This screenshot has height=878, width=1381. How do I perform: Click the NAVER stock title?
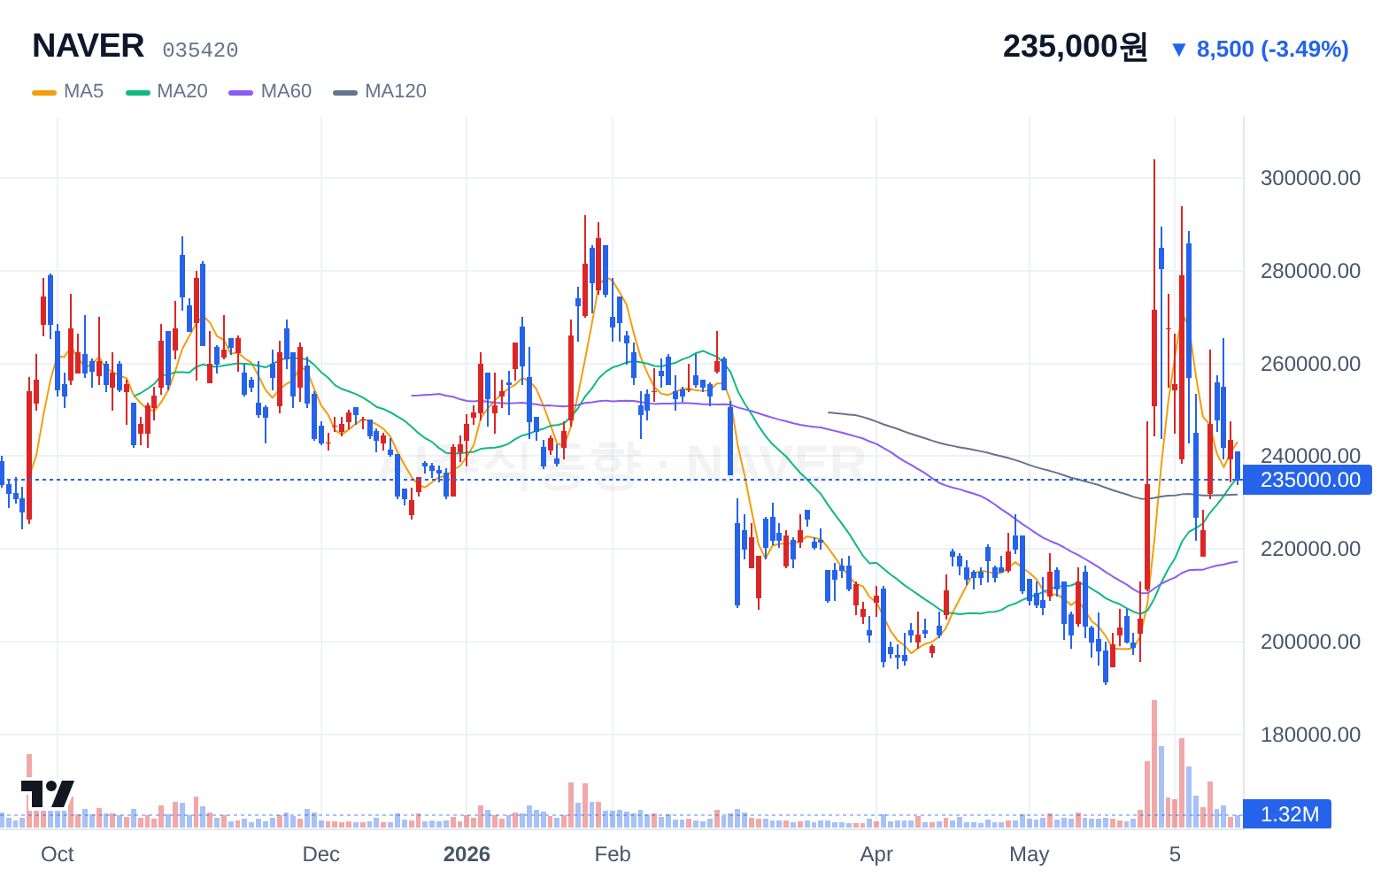(x=89, y=46)
